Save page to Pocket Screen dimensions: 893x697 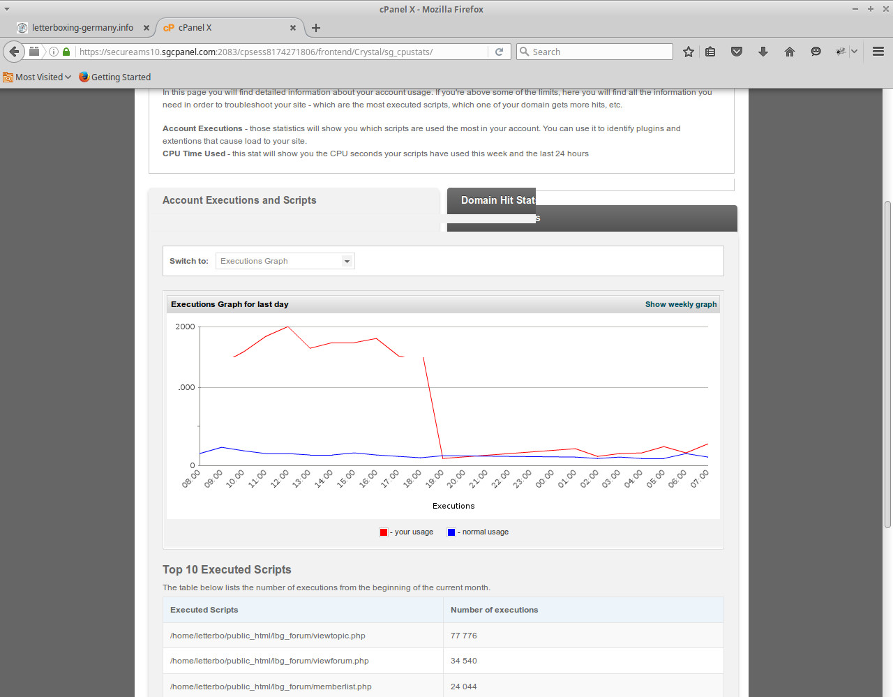[737, 52]
